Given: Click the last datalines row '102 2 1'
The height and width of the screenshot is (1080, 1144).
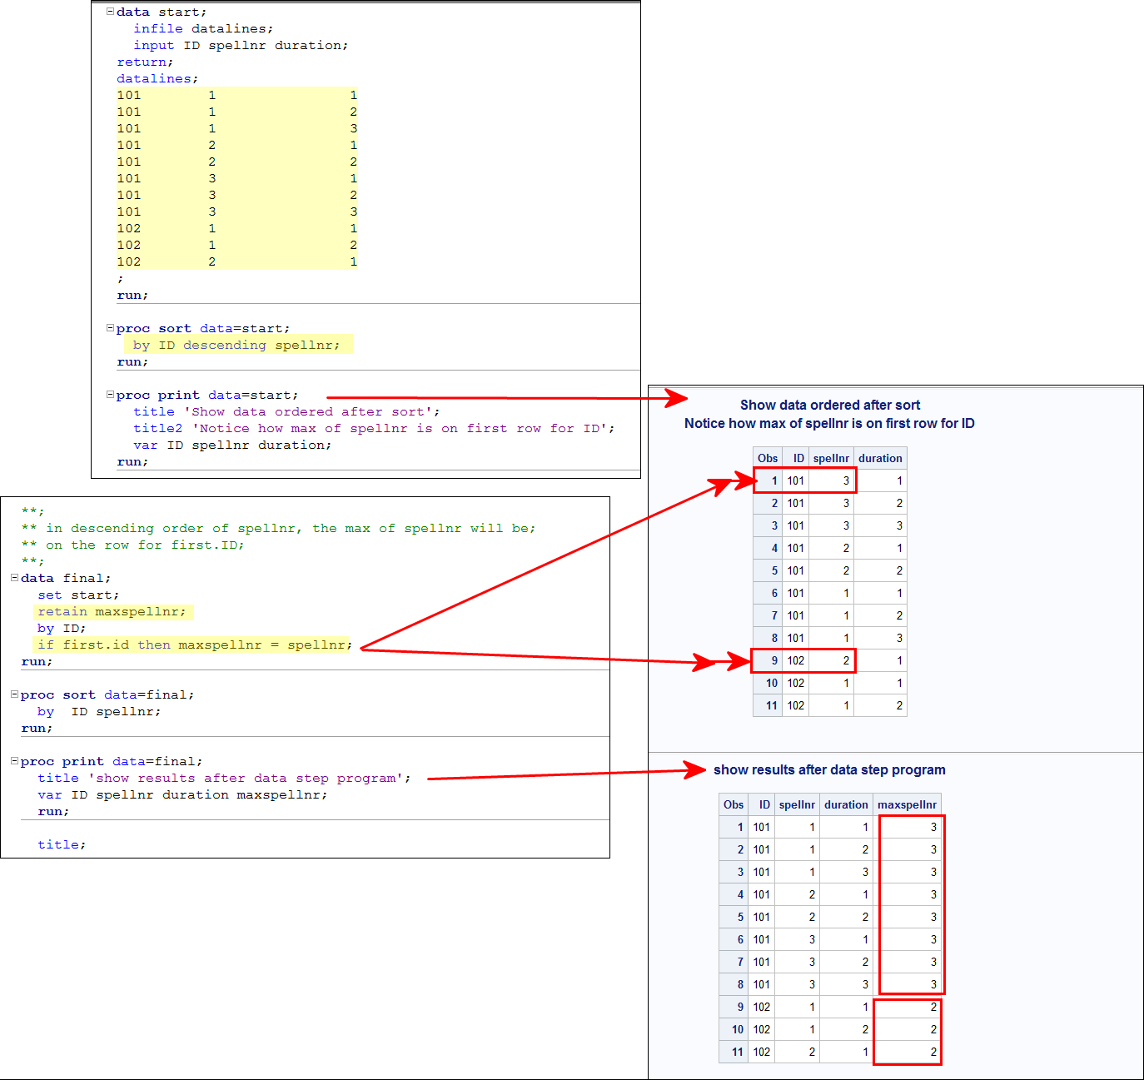Looking at the screenshot, I should [236, 262].
